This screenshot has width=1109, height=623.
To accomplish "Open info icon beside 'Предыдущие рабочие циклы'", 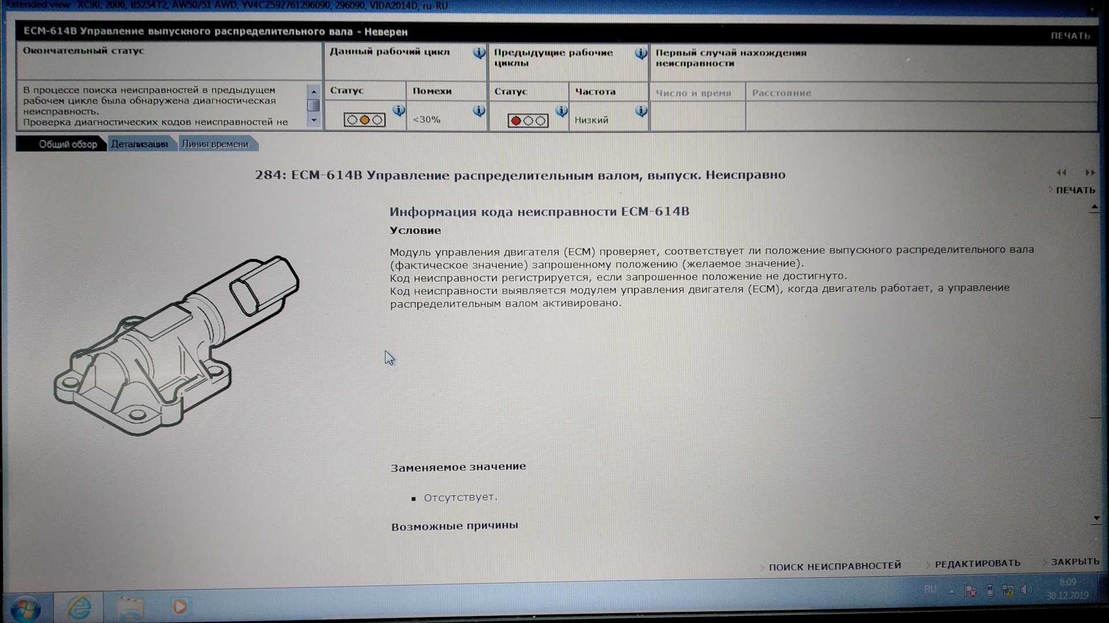I will click(641, 54).
